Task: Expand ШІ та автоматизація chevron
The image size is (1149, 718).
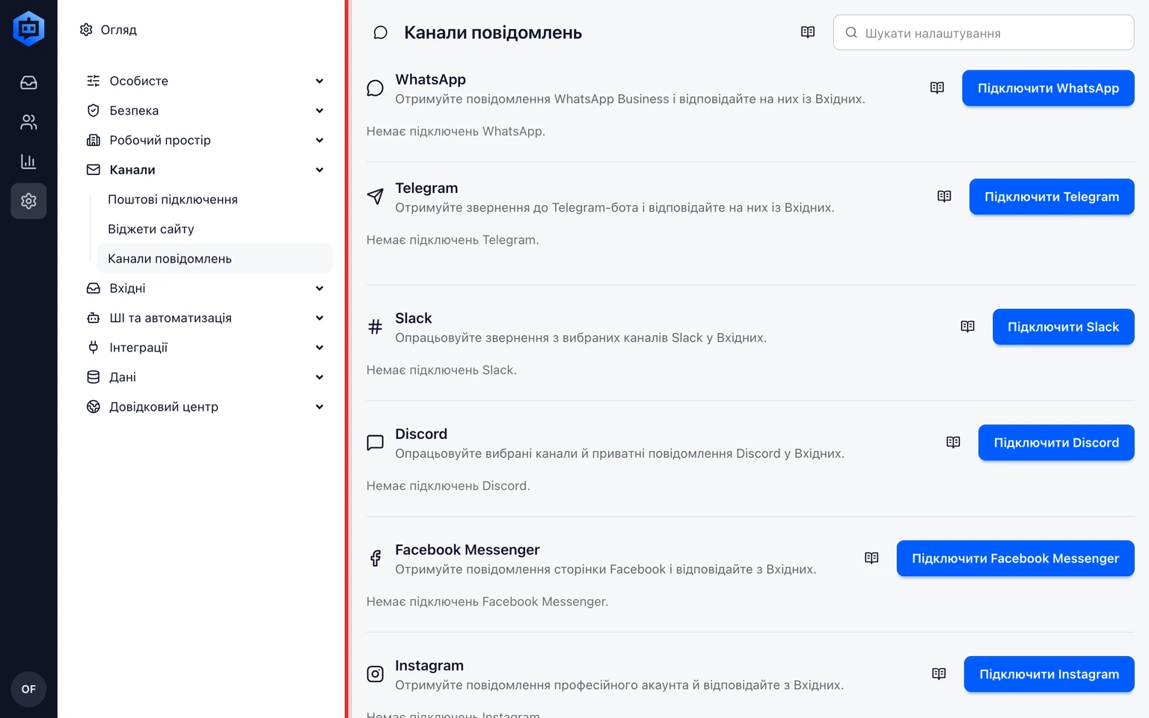Action: 319,318
